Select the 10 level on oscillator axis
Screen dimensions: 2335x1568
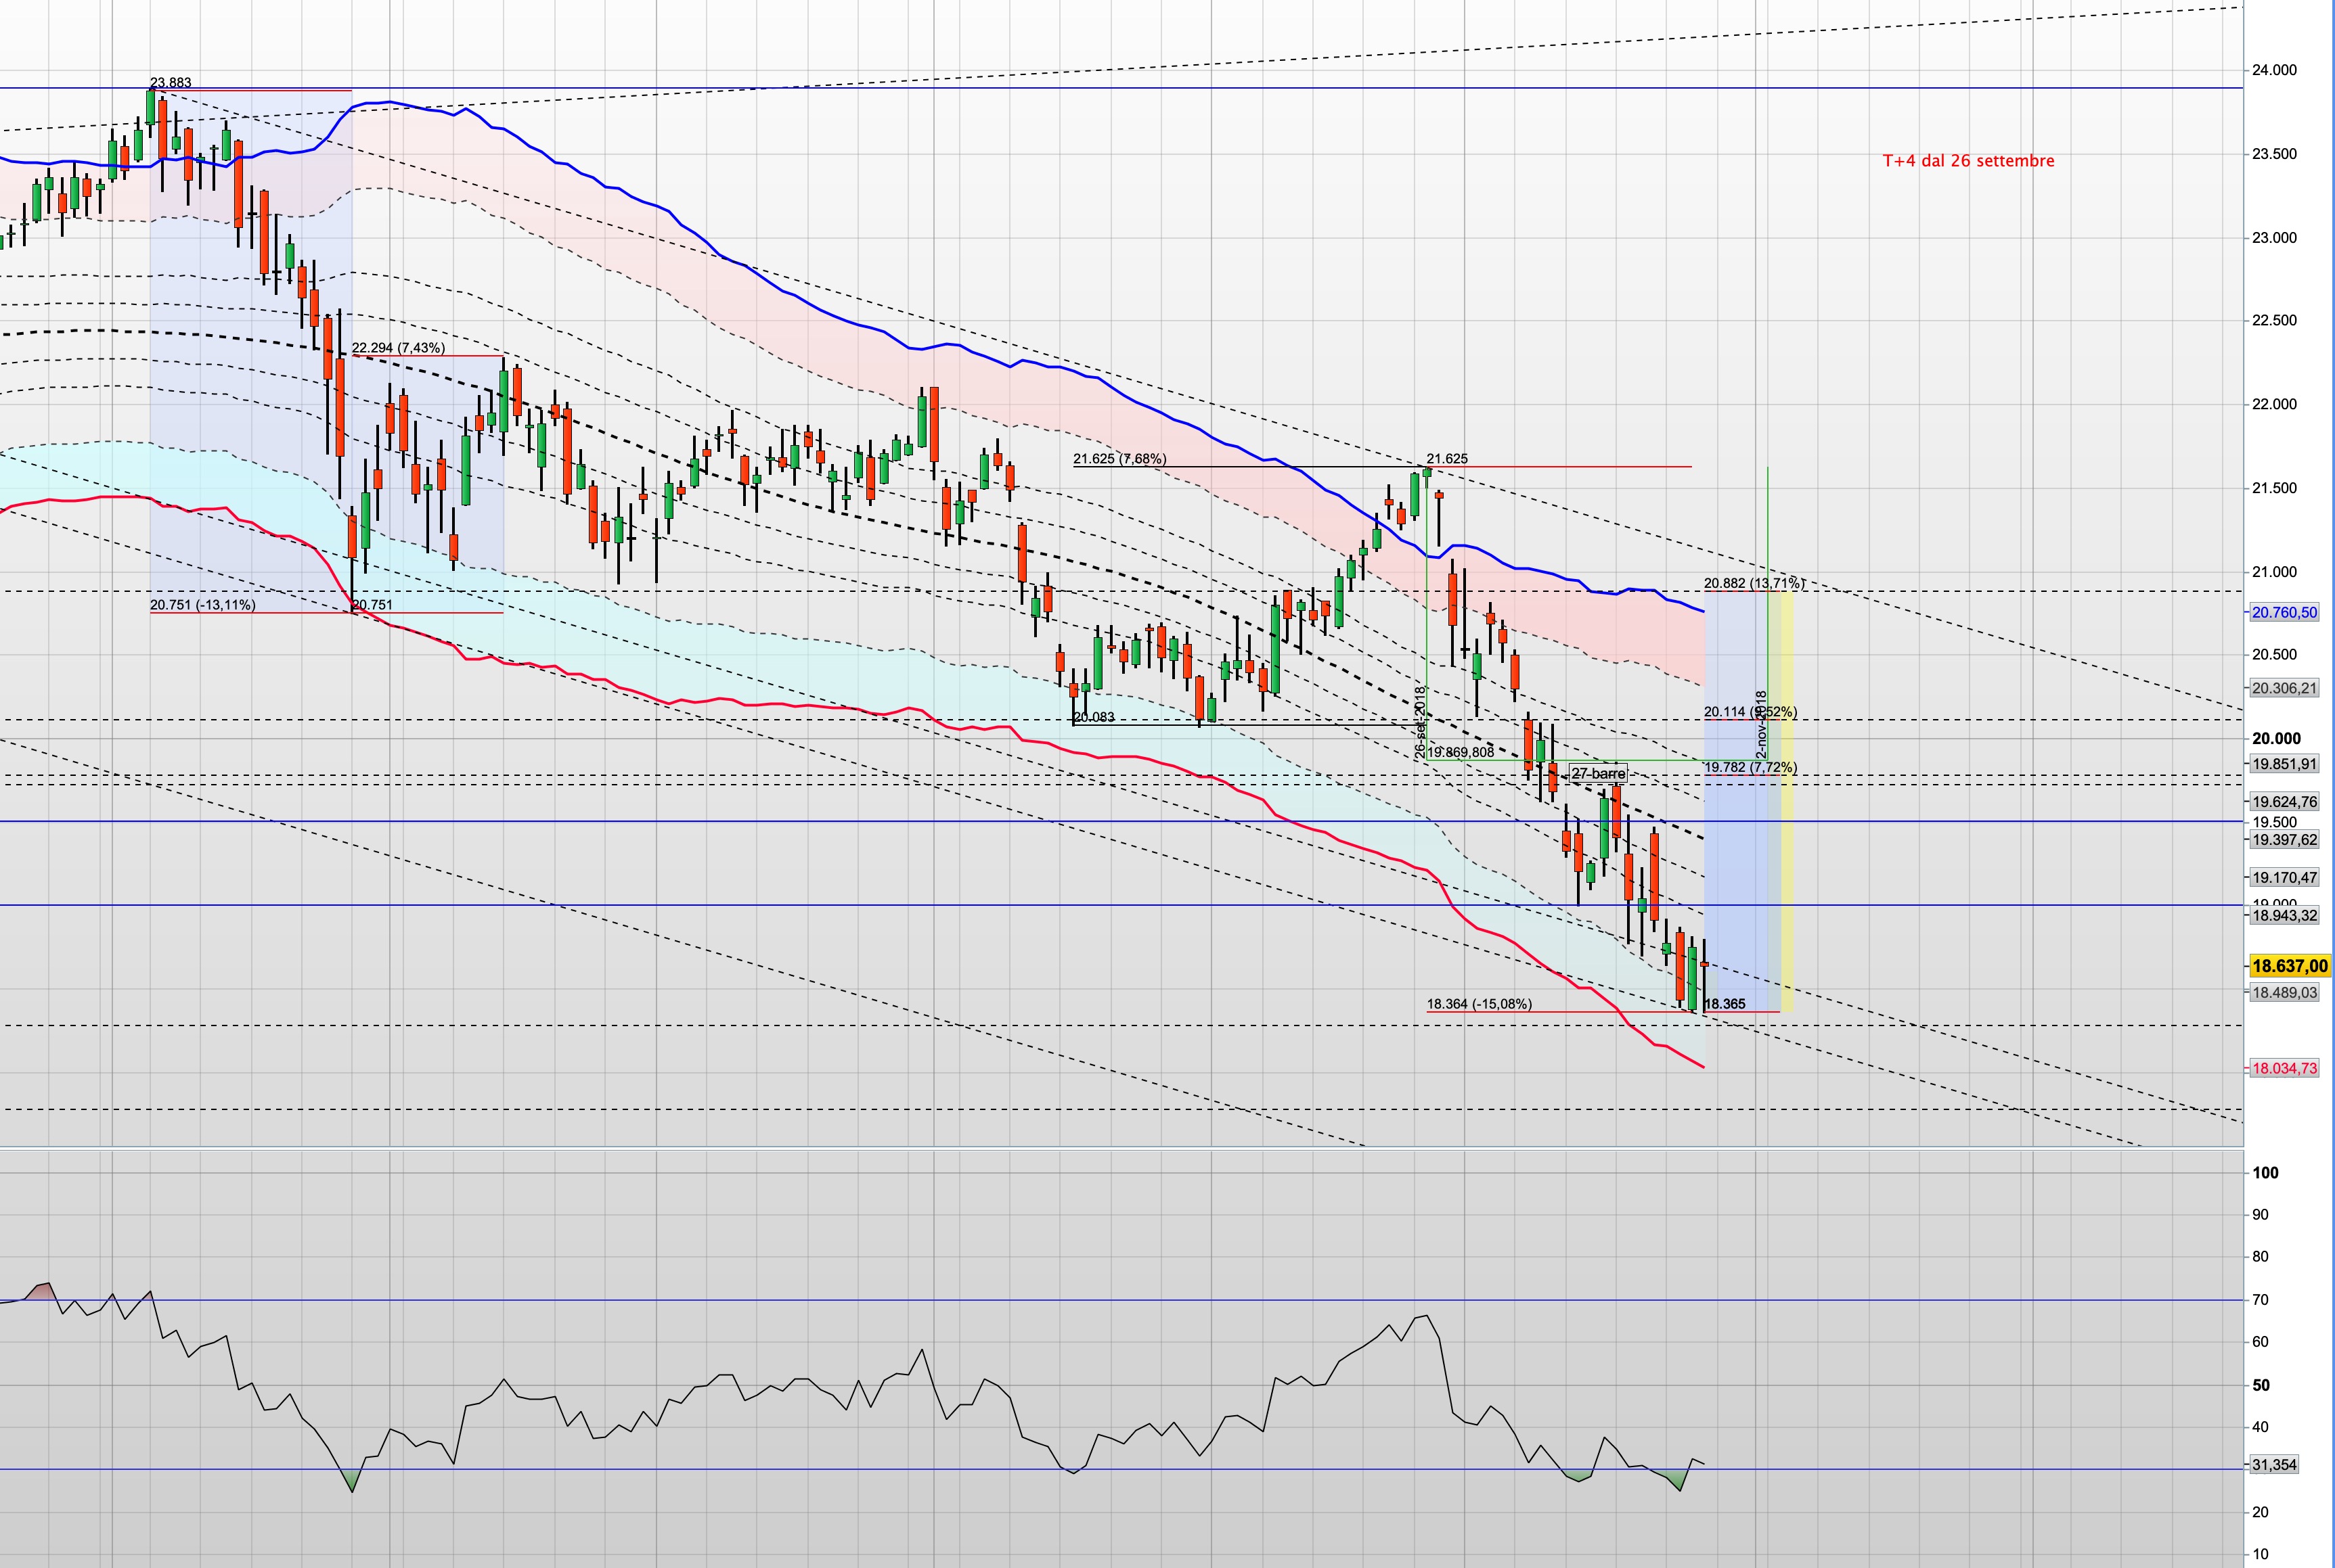tap(2260, 1555)
